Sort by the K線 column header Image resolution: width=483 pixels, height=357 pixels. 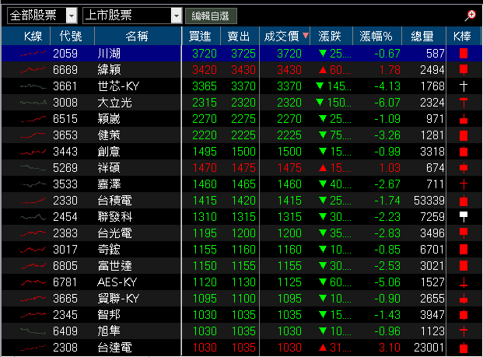click(x=33, y=37)
